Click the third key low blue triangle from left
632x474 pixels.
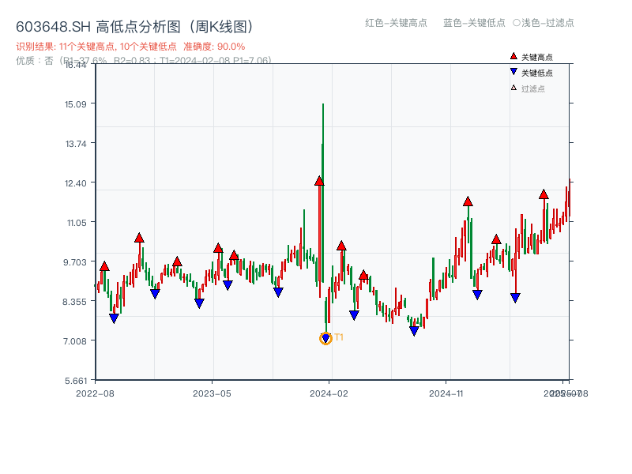tap(199, 303)
